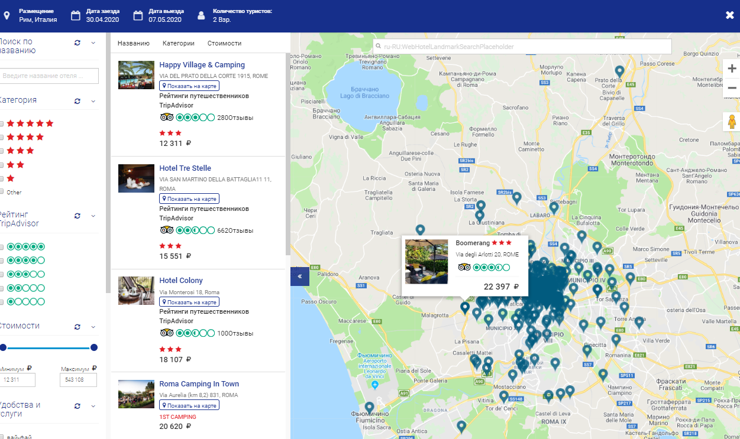Sort hotels by Категории
The height and width of the screenshot is (439, 740).
click(x=179, y=43)
